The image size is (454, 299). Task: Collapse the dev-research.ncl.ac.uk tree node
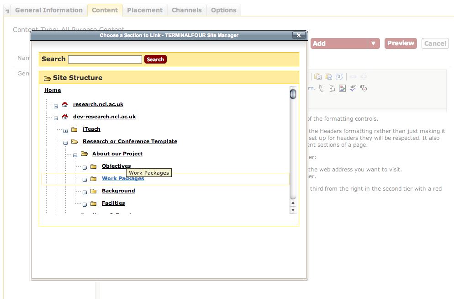pyautogui.click(x=56, y=118)
